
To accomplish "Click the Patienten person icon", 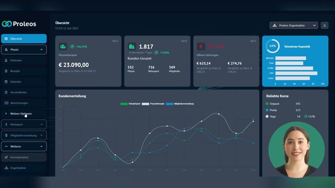I will coord(6,60).
